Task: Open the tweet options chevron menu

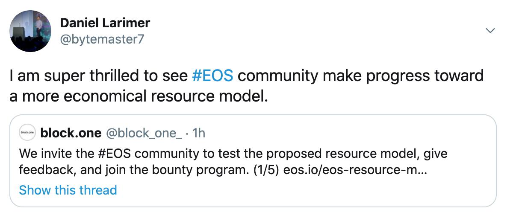Action: pyautogui.click(x=491, y=31)
